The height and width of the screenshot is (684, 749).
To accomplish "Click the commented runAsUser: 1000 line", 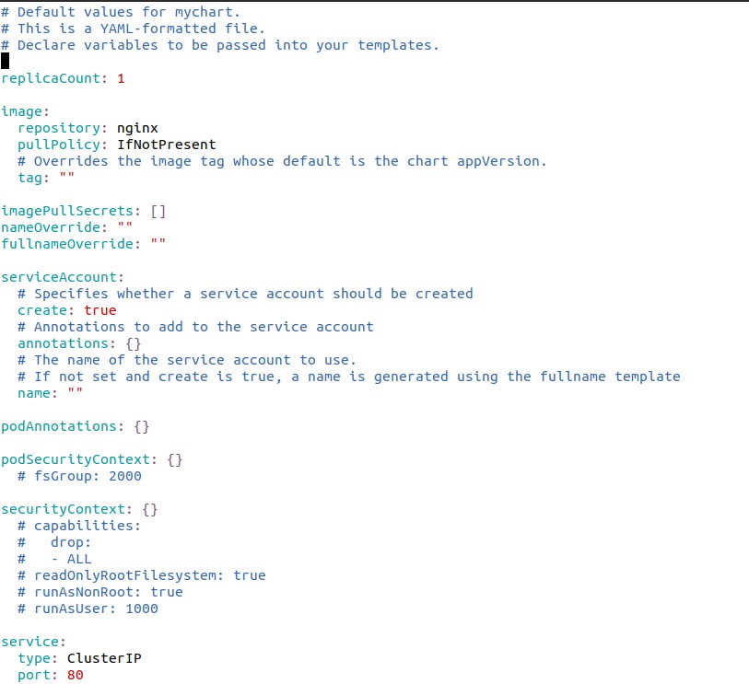I will click(x=88, y=609).
